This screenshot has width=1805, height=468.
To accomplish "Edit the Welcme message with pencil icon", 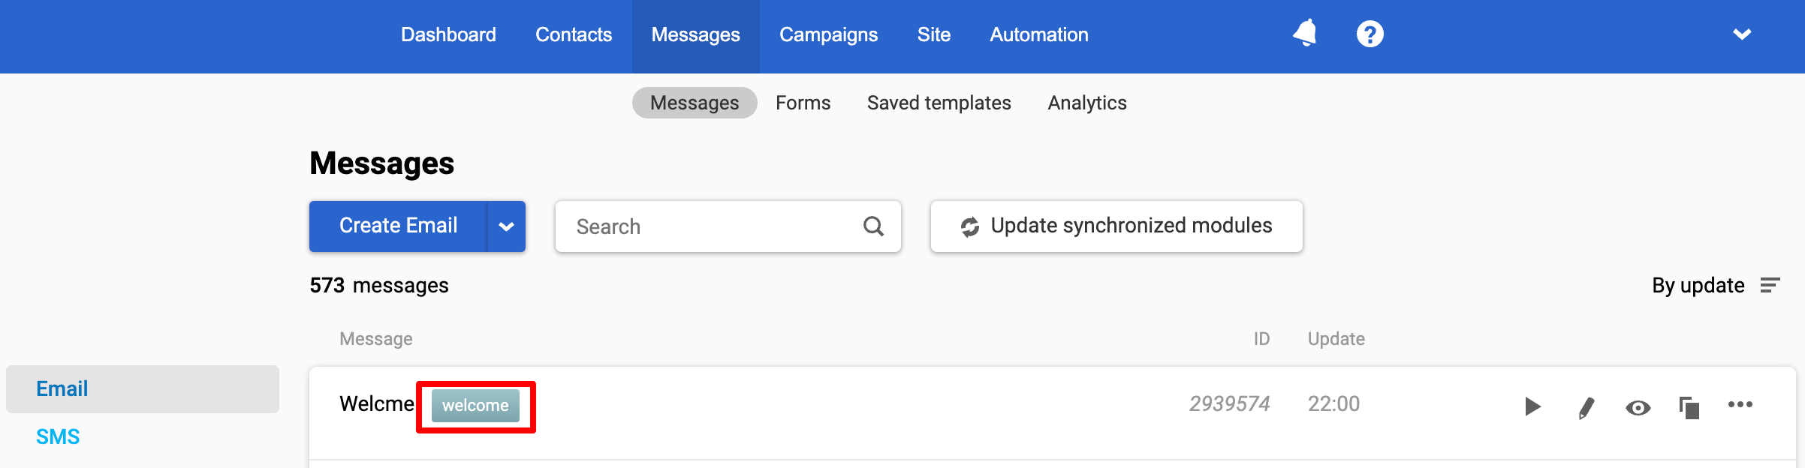I will click(x=1586, y=407).
